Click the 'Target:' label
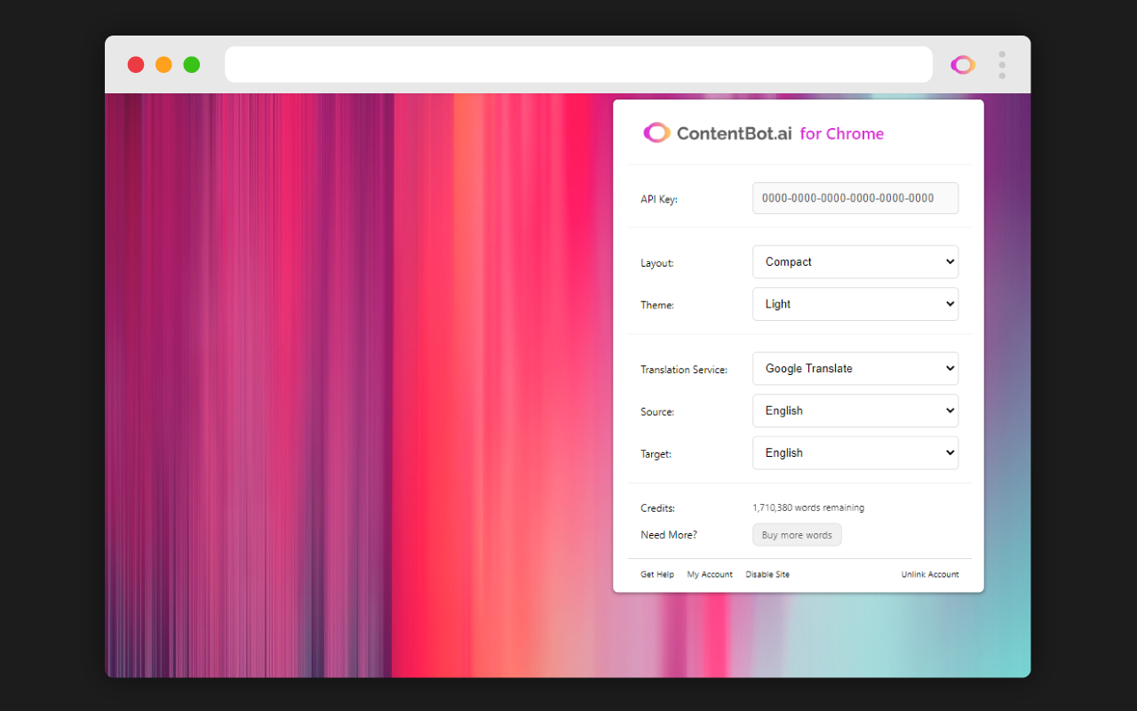This screenshot has width=1137, height=711. point(656,454)
